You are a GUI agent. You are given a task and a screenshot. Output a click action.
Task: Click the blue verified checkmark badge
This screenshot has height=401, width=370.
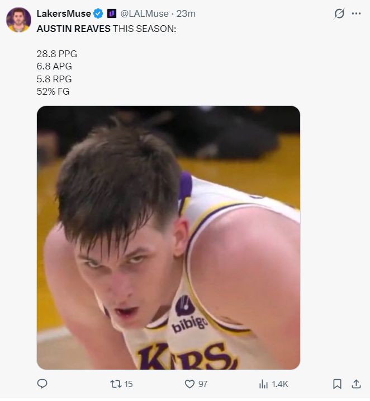pos(98,13)
